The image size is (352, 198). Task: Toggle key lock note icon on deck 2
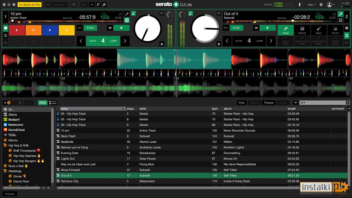click(190, 14)
